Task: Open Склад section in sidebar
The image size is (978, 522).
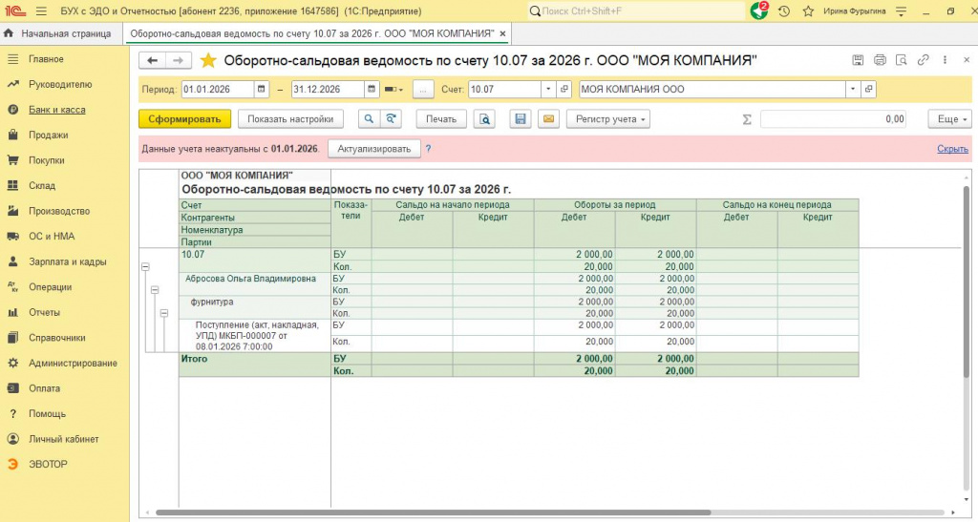Action: click(42, 186)
